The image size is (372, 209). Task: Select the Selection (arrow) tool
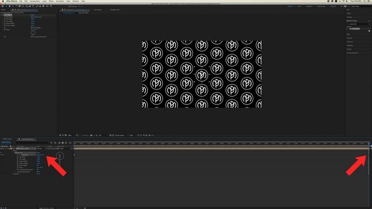(6, 6)
